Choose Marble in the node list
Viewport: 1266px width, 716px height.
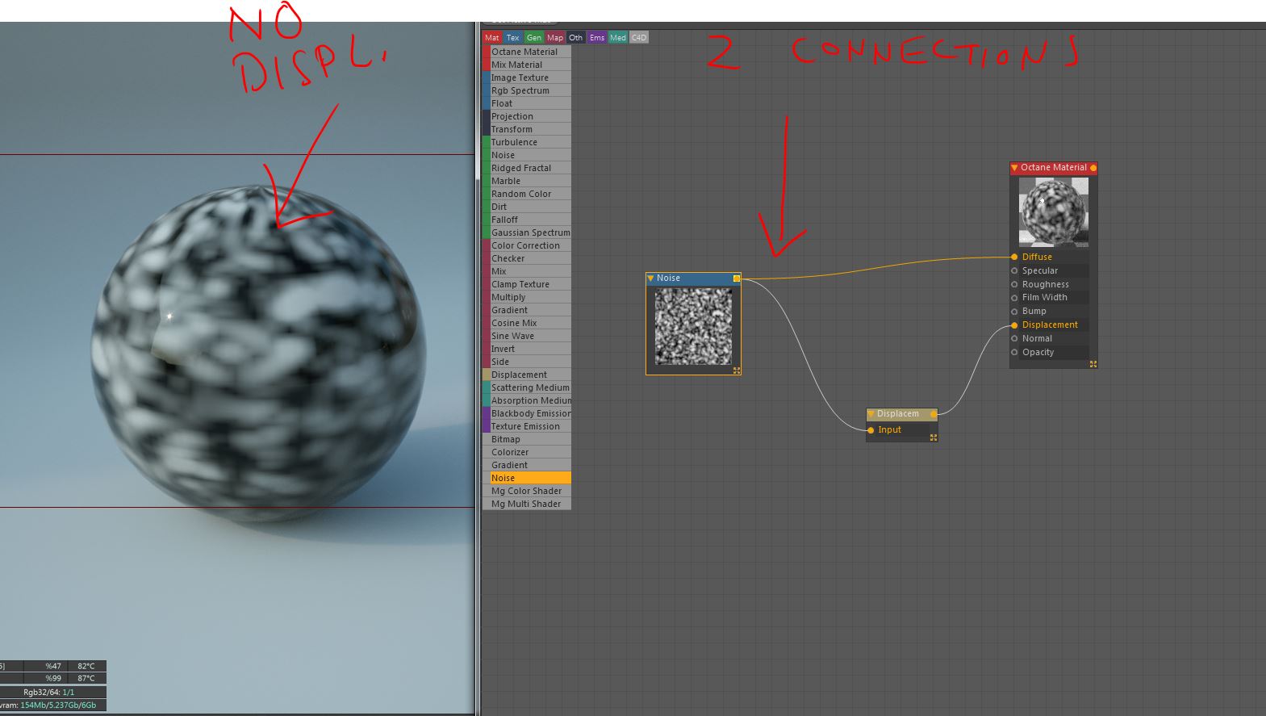tap(527, 181)
